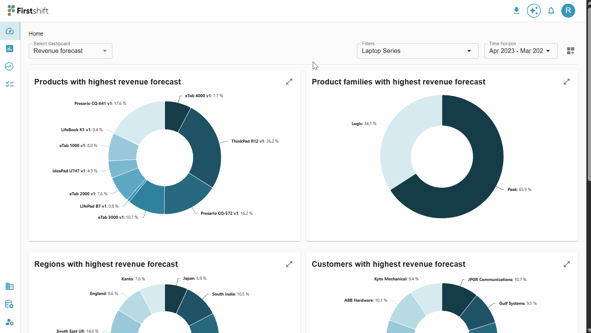591x333 pixels.
Task: Click the 'Peak: 65.9 %' label
Action: click(x=519, y=189)
